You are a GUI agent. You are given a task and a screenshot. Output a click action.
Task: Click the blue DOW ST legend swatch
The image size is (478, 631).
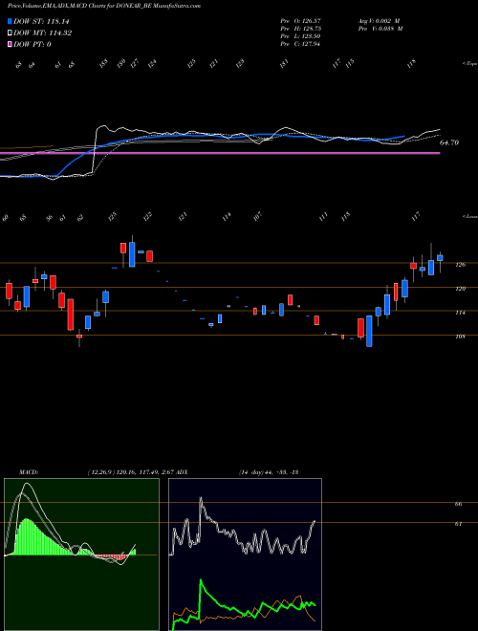pyautogui.click(x=10, y=21)
